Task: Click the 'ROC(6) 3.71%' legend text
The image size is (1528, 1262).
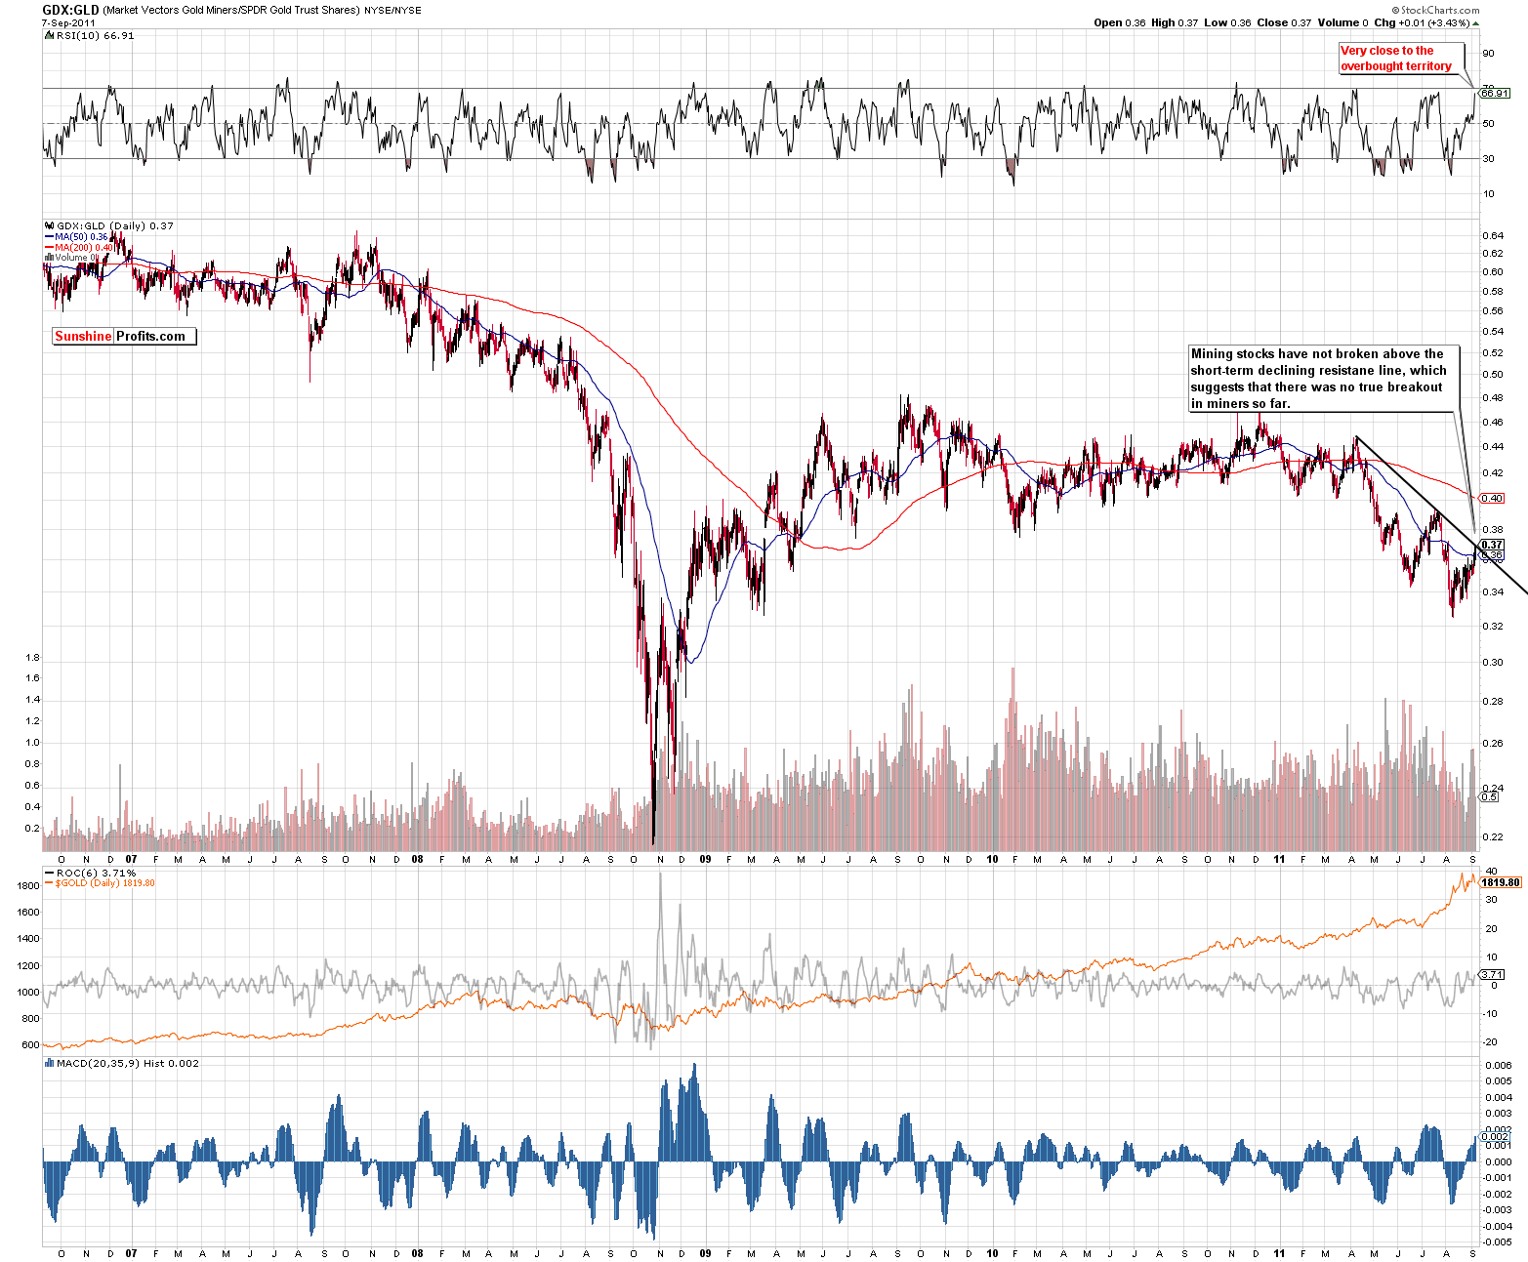Action: [x=97, y=873]
